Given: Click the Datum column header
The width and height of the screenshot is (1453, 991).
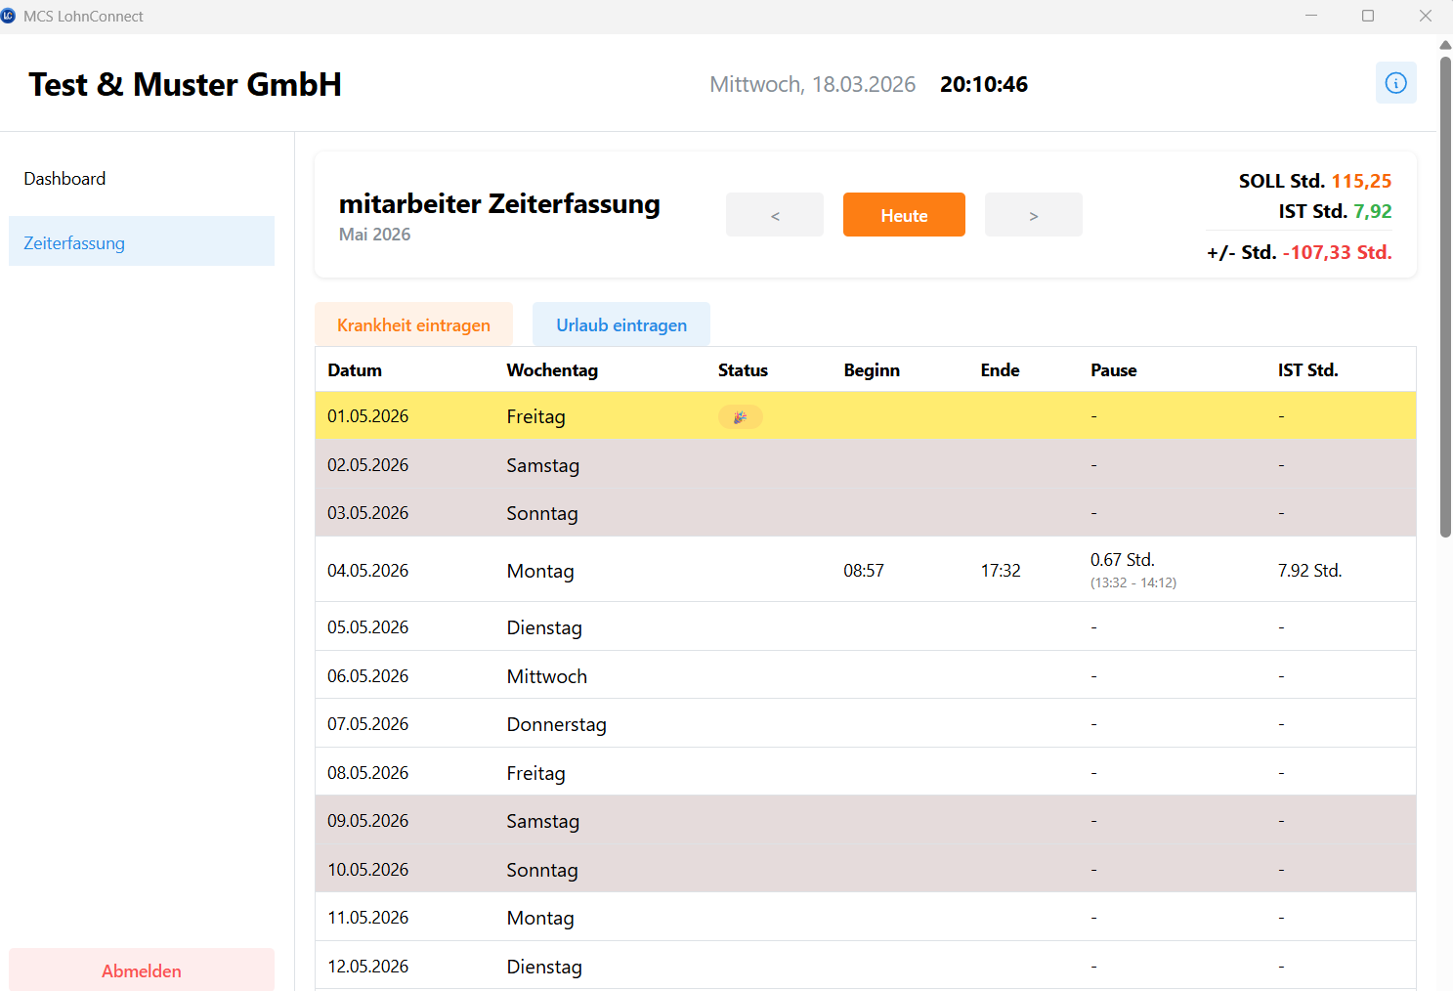Looking at the screenshot, I should pyautogui.click(x=355, y=370).
